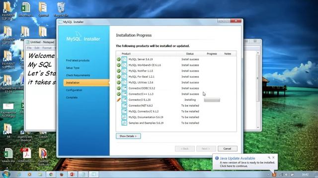The width and height of the screenshot is (318, 178).
Task: Click the green check beside MySQL Workbench CE
Action: pyautogui.click(x=119, y=65)
